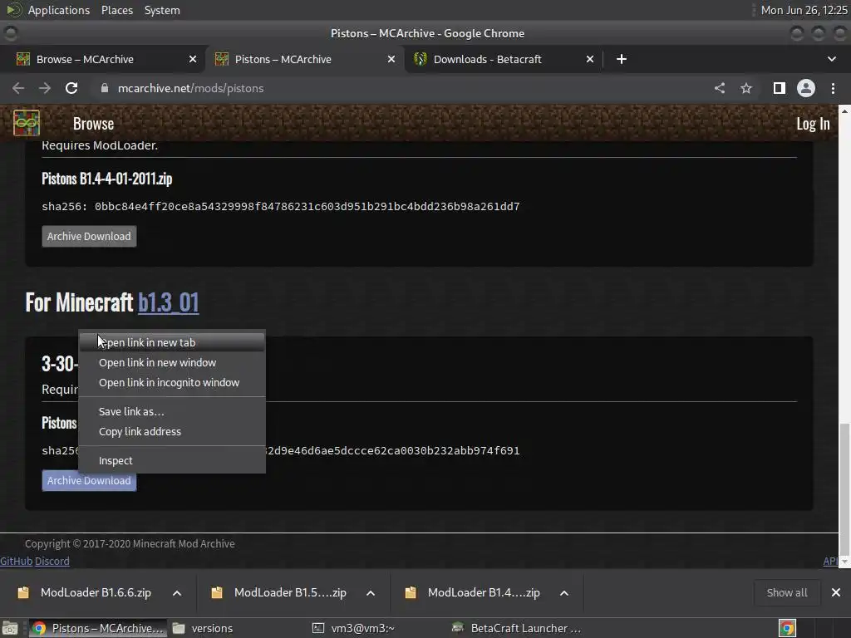Image resolution: width=851 pixels, height=638 pixels.
Task: Close the Downloads - Betacraft tab
Action: [x=590, y=59]
